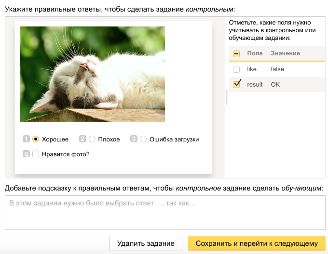This screenshot has height=254, width=328.
Task: Click the hotkey badge 'q'
Action: pos(26,154)
